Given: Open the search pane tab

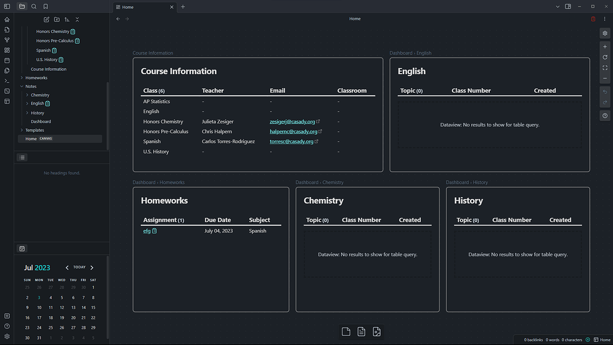Looking at the screenshot, I should tap(34, 7).
